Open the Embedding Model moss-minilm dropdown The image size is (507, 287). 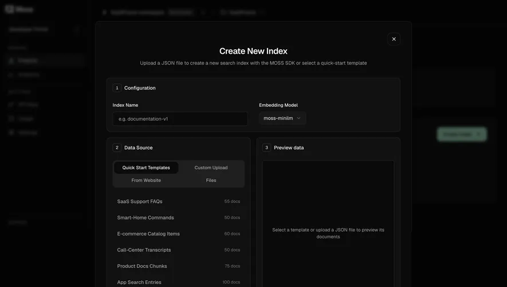pos(282,118)
